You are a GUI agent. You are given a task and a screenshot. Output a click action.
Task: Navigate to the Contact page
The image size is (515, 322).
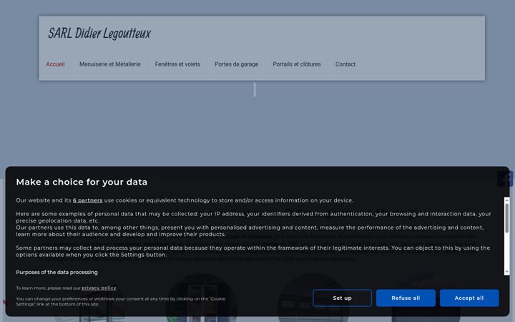point(345,64)
